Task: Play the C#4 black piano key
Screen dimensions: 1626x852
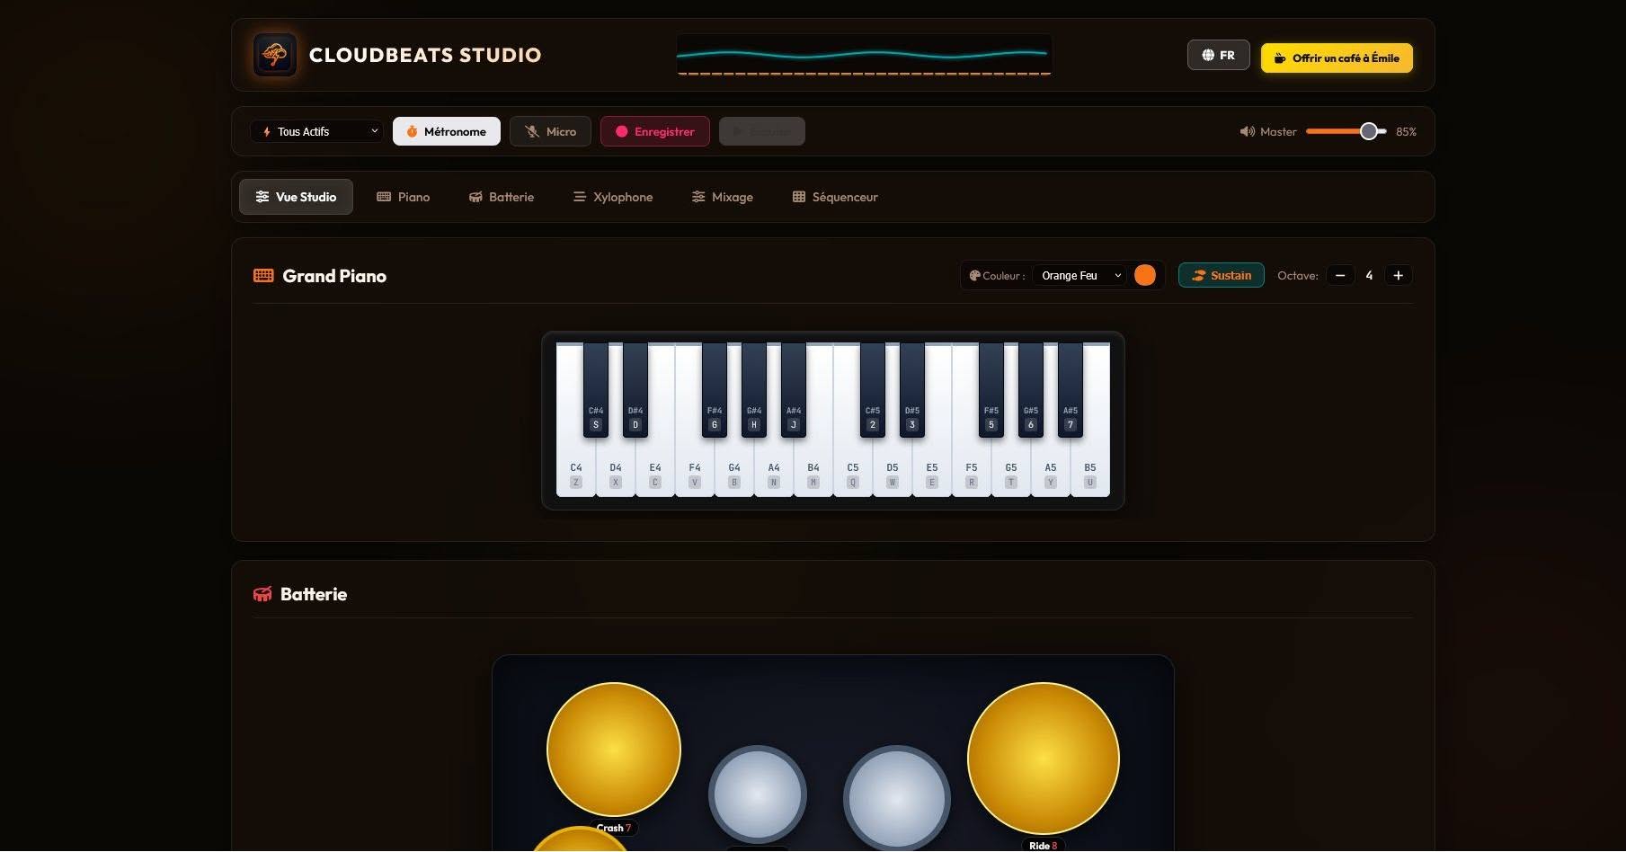Action: pyautogui.click(x=596, y=389)
